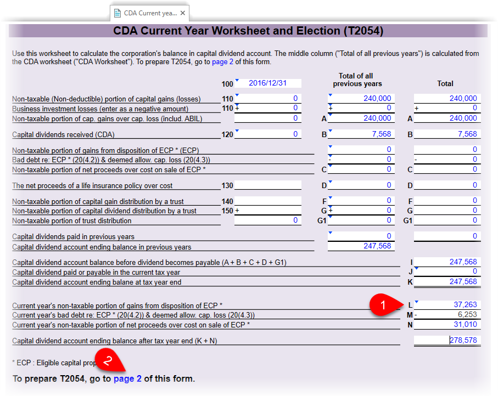Edit line 110 non-taxable capital gains current field
Image resolution: width=498 pixels, height=396 pixels.
click(x=268, y=98)
